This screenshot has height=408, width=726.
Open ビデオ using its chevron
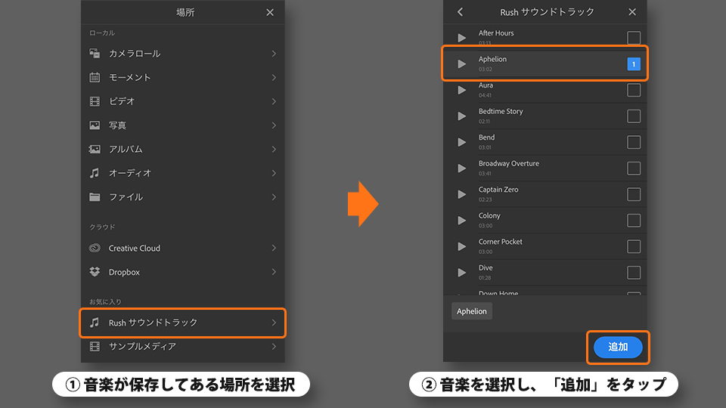point(274,101)
